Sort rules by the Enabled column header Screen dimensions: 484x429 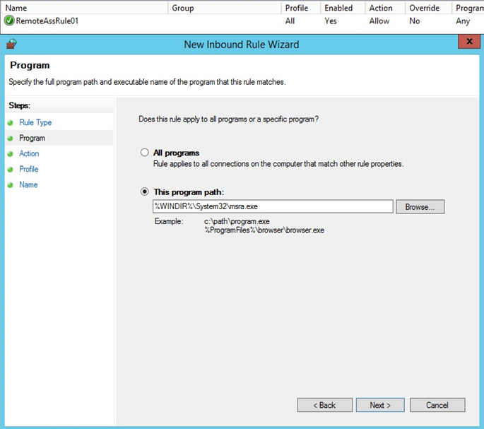pyautogui.click(x=338, y=8)
